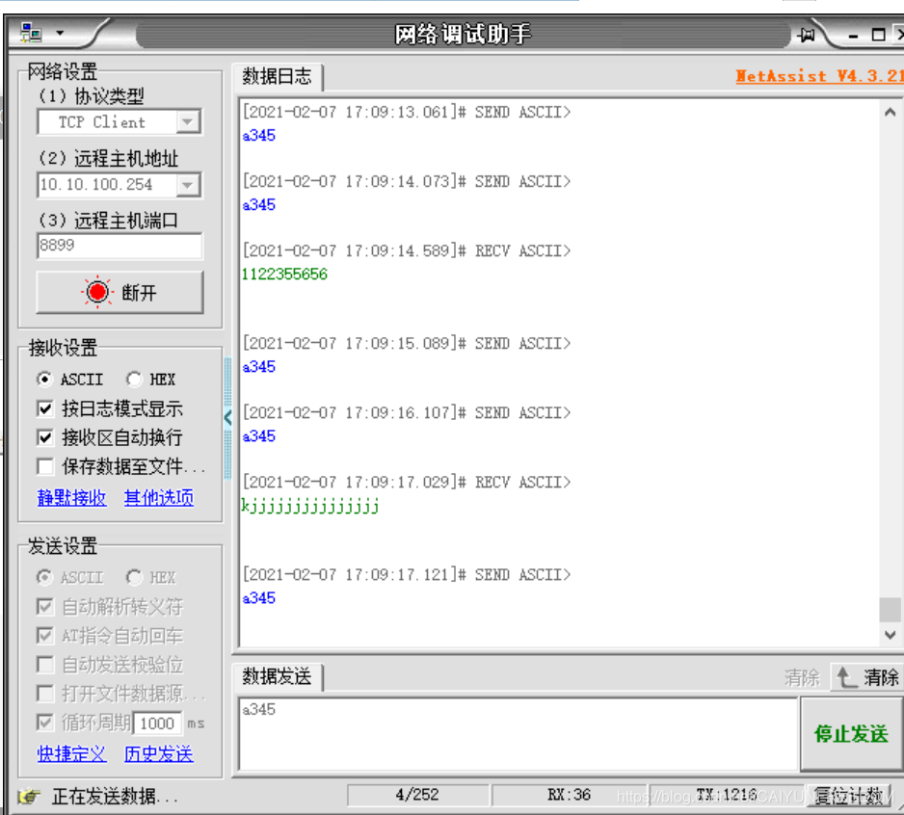Click the 清除 button with up-arrow icon
The height and width of the screenshot is (815, 904).
point(867,677)
